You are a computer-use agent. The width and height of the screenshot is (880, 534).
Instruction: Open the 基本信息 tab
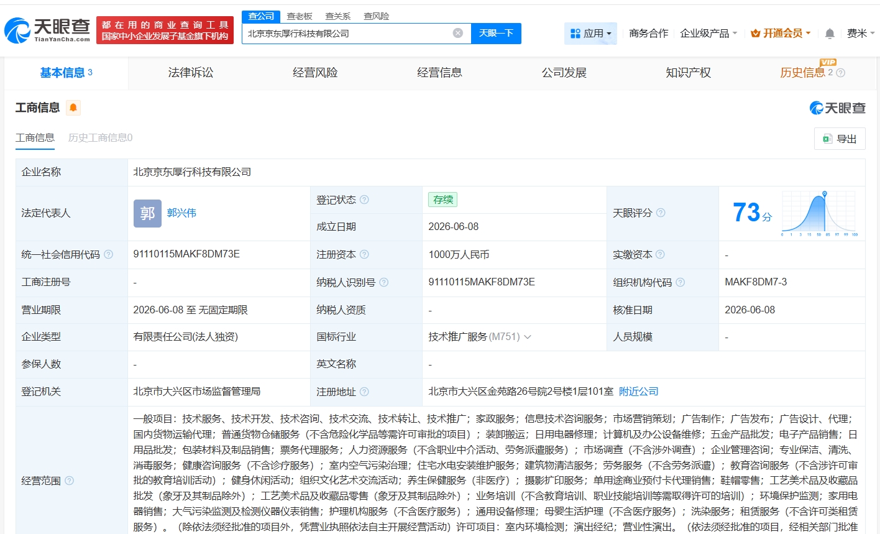tap(66, 73)
